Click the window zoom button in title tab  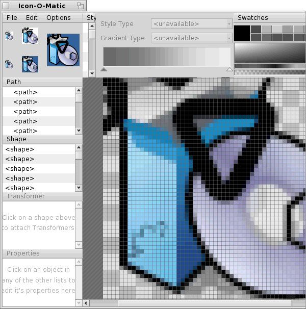click(x=80, y=6)
